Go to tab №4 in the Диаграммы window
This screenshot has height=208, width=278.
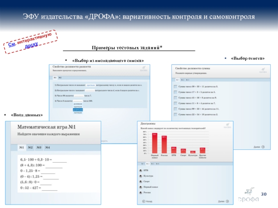tap(157, 164)
